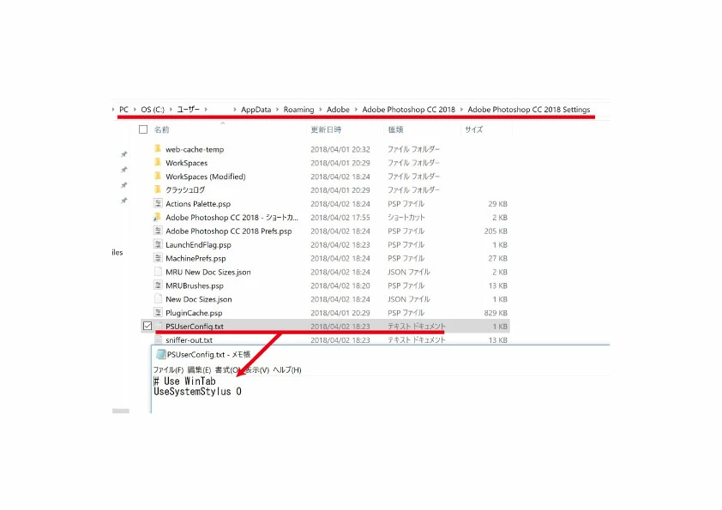
Task: Click the Actions Palette.psp file icon
Action: pyautogui.click(x=158, y=203)
